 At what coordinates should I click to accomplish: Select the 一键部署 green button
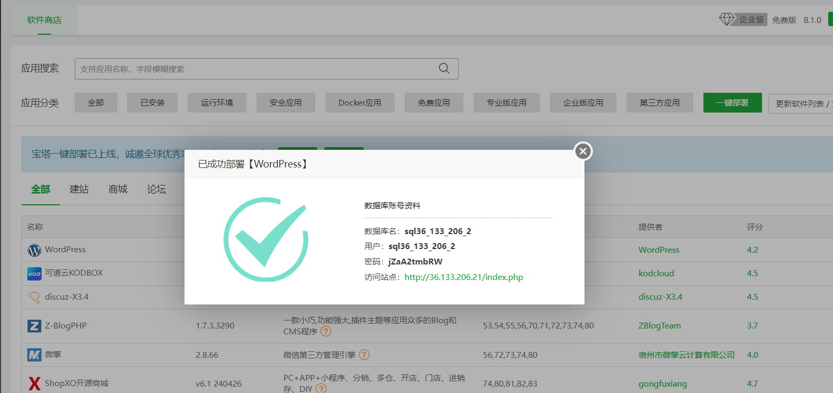click(733, 103)
